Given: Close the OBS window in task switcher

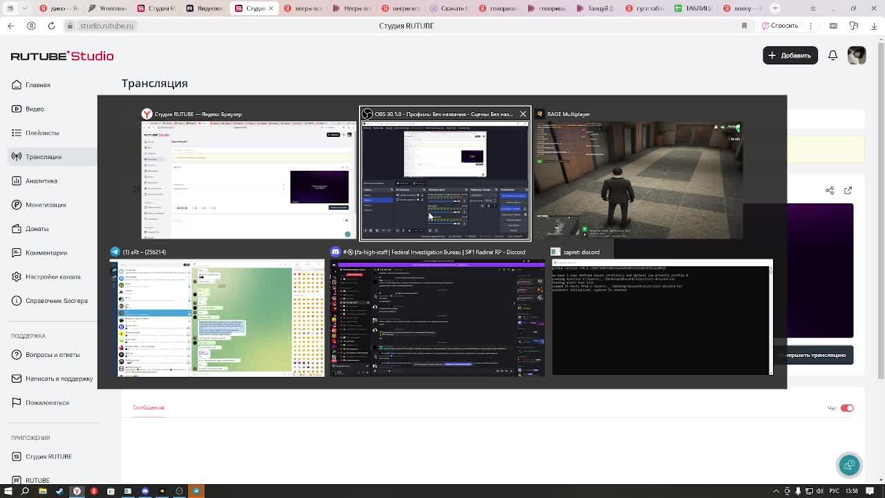Looking at the screenshot, I should 523,114.
